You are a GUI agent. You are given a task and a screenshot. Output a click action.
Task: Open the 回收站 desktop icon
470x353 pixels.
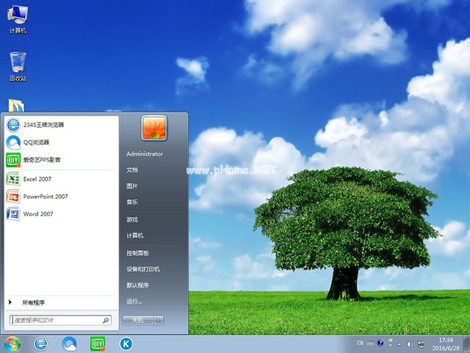point(18,66)
